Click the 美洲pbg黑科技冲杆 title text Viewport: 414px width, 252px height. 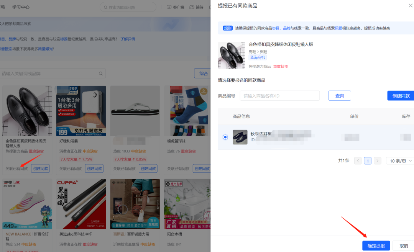pos(76,234)
